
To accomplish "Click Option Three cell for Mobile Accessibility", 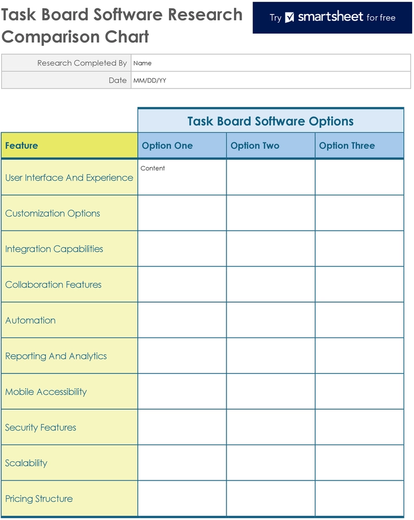I will pos(359,392).
